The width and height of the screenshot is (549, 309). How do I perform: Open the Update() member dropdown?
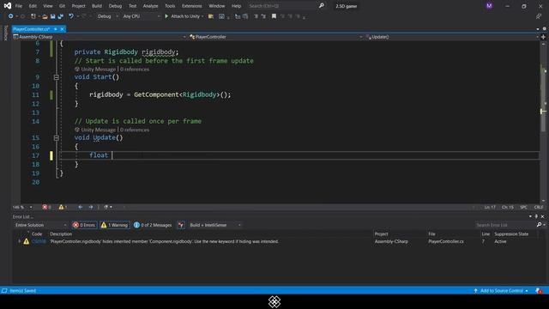tap(452, 37)
